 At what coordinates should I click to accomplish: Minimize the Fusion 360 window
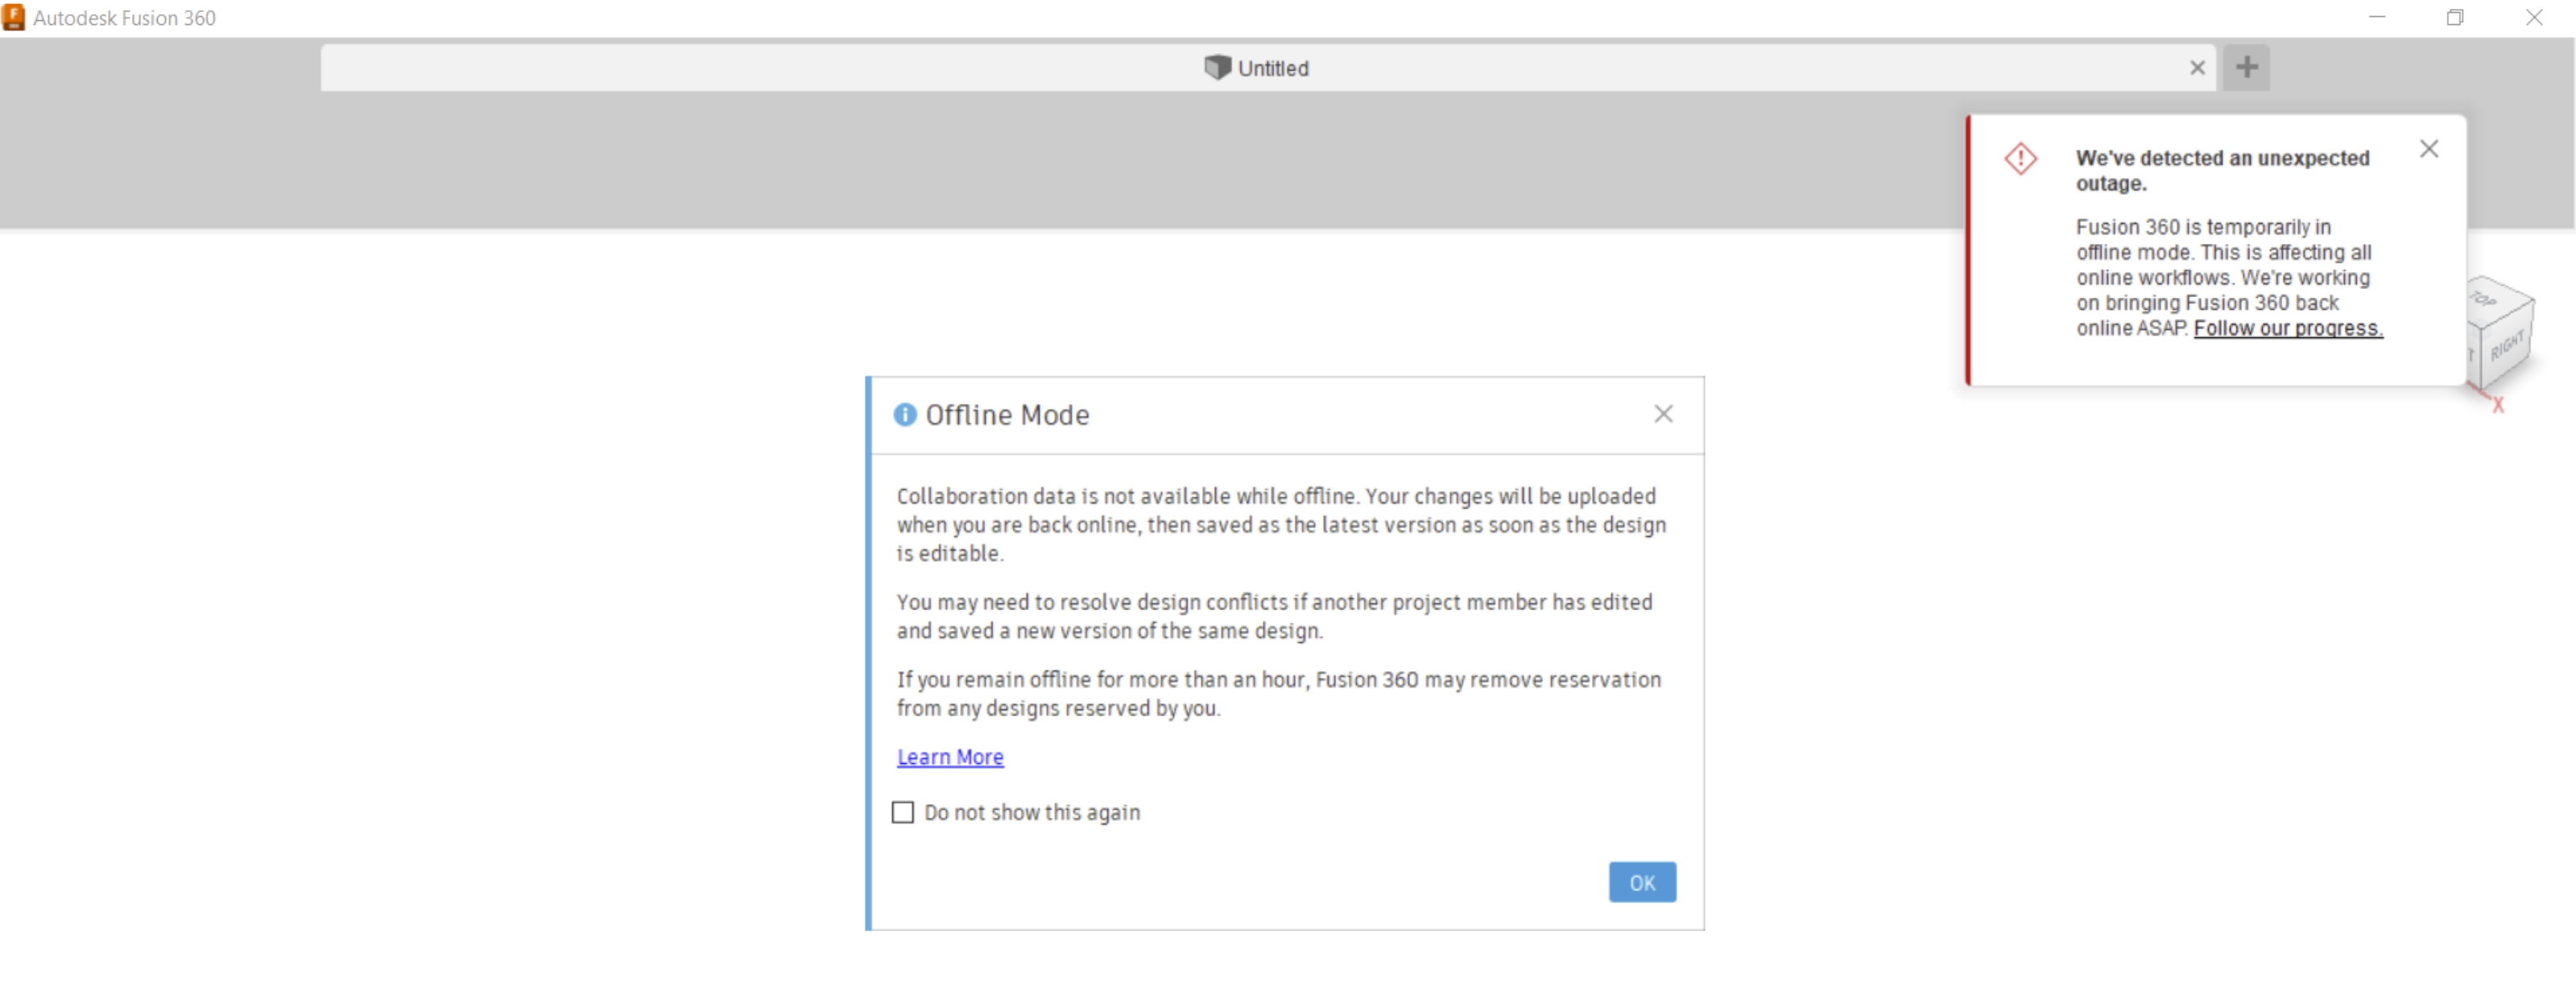pyautogui.click(x=2377, y=17)
